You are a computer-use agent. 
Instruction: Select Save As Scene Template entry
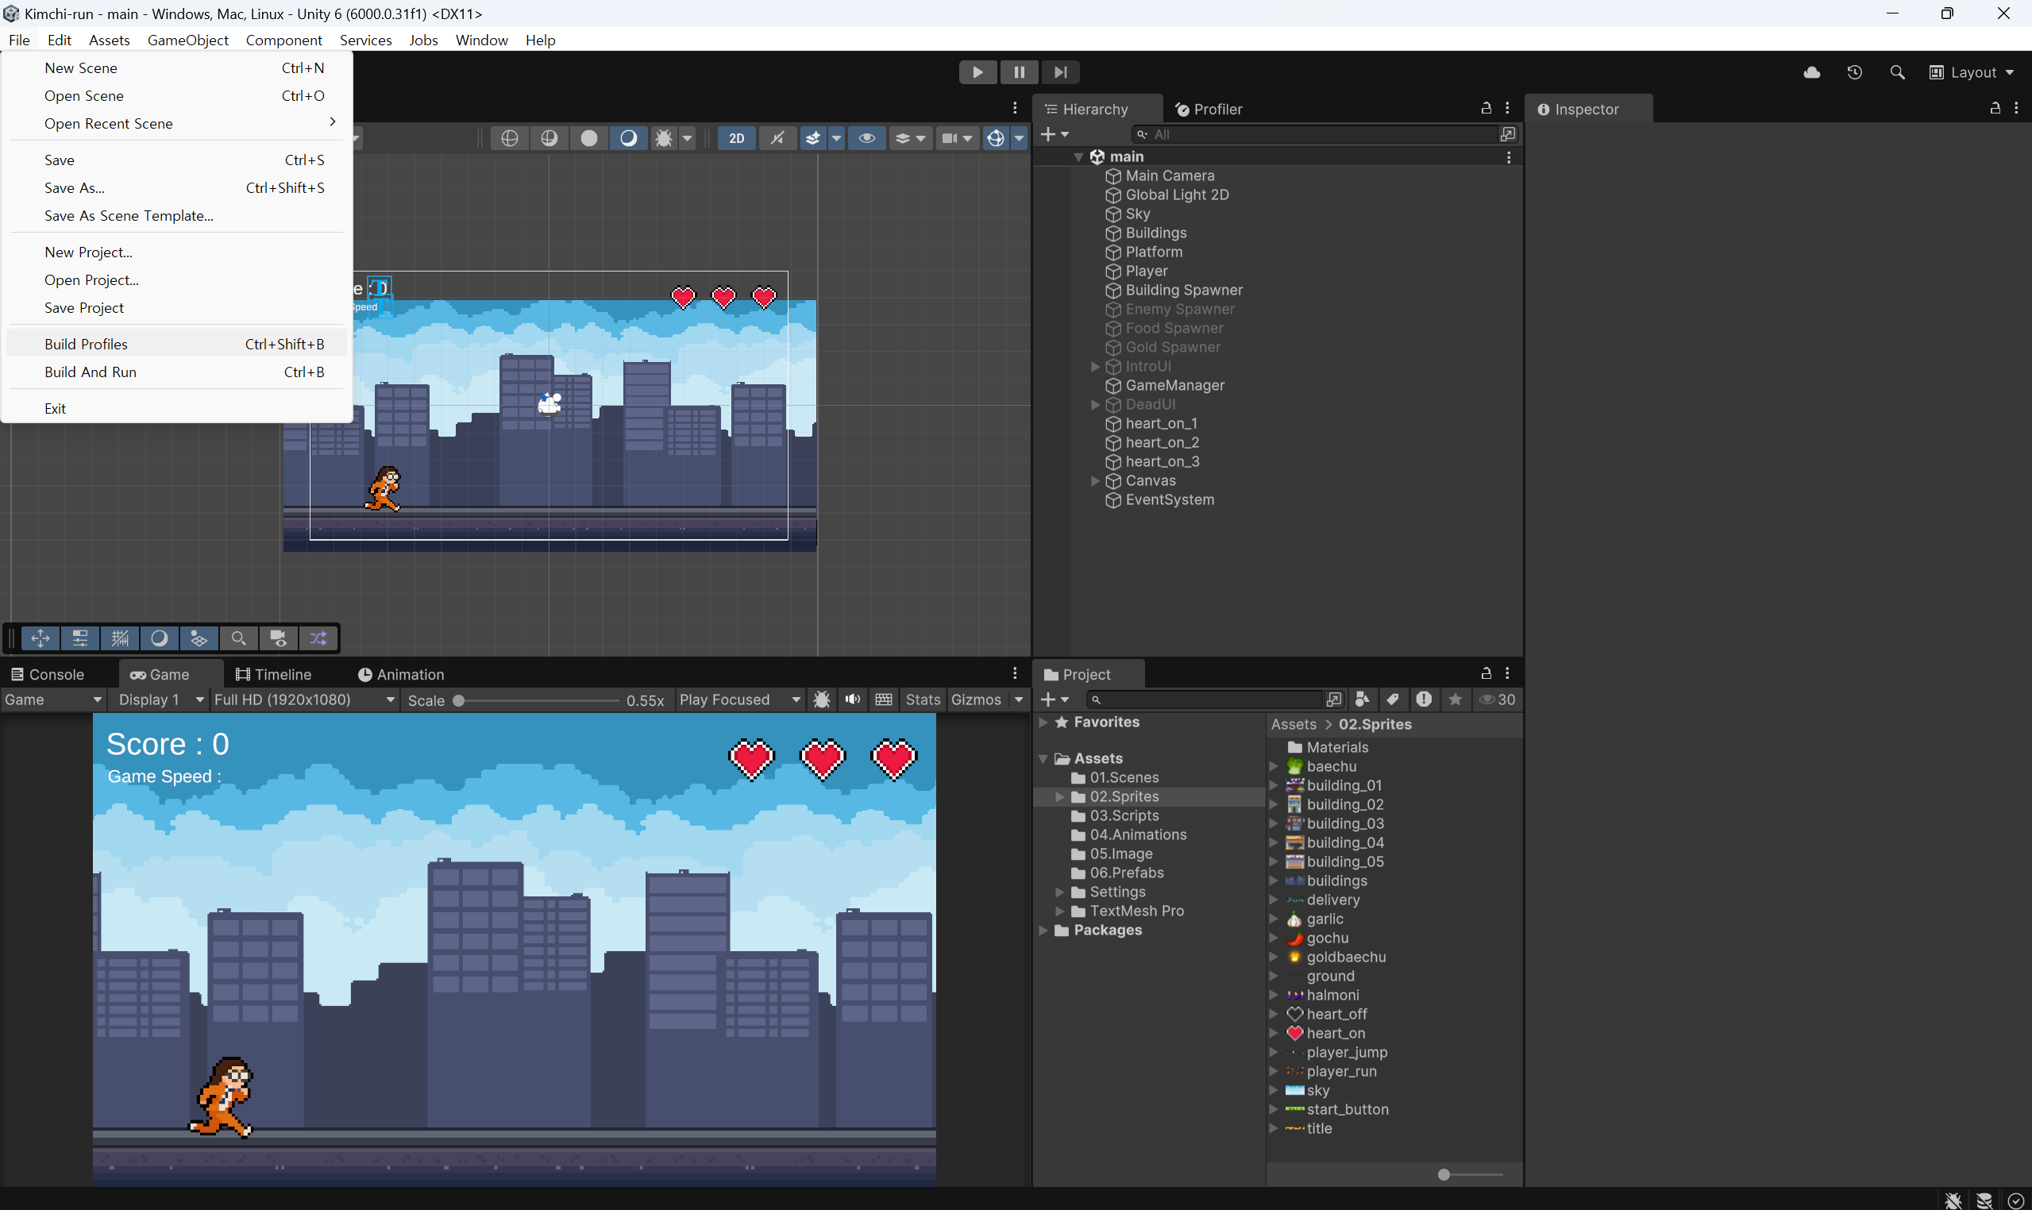(x=128, y=215)
